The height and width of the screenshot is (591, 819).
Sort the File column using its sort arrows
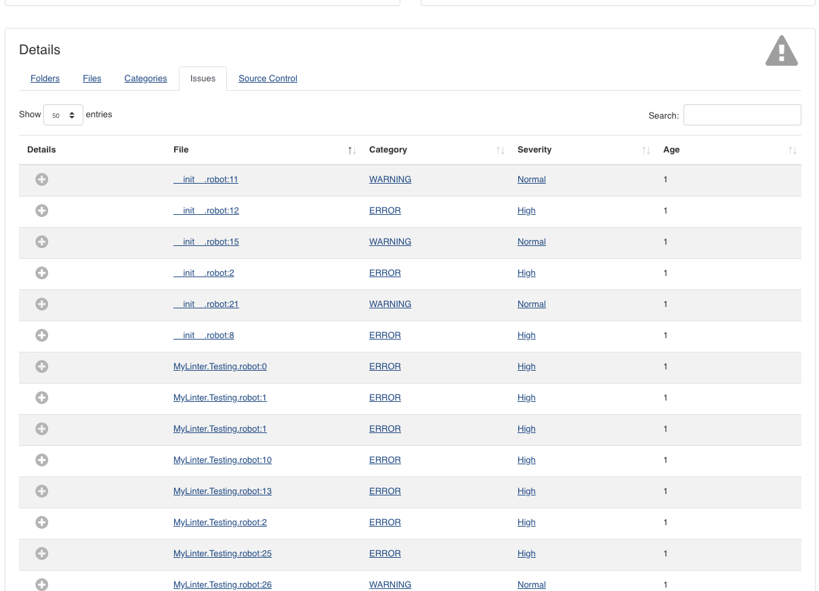(352, 150)
